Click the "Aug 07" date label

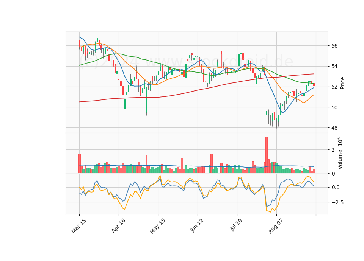276,226
